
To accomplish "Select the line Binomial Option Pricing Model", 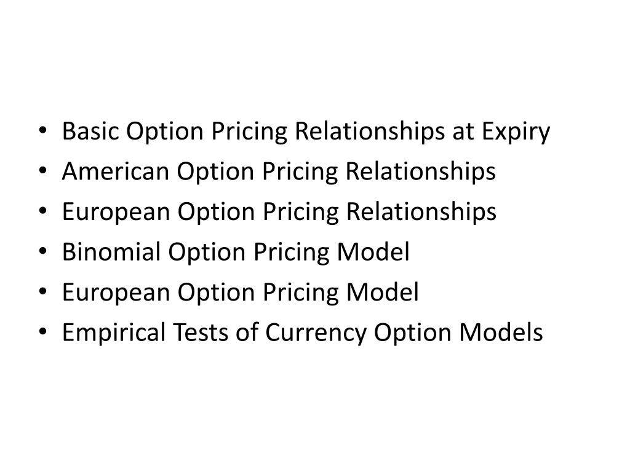I will (236, 253).
